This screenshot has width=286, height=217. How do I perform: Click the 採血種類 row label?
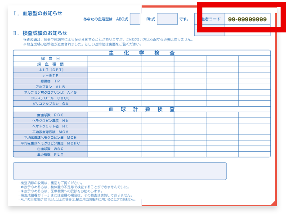[x=50, y=64]
